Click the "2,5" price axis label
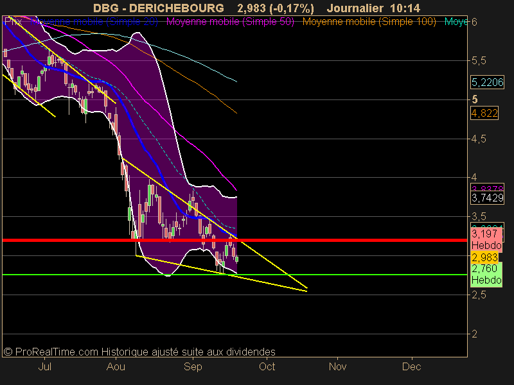The image size is (514, 385). [x=478, y=295]
